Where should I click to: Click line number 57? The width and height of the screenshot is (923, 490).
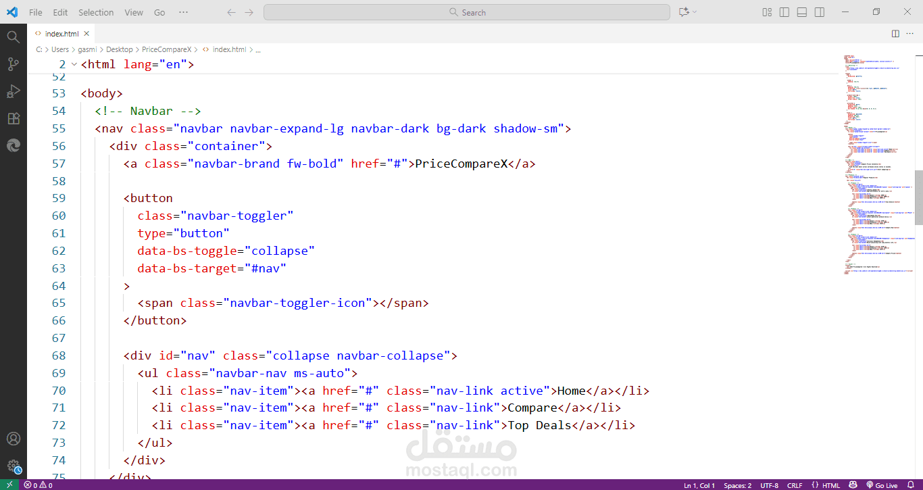(x=59, y=164)
